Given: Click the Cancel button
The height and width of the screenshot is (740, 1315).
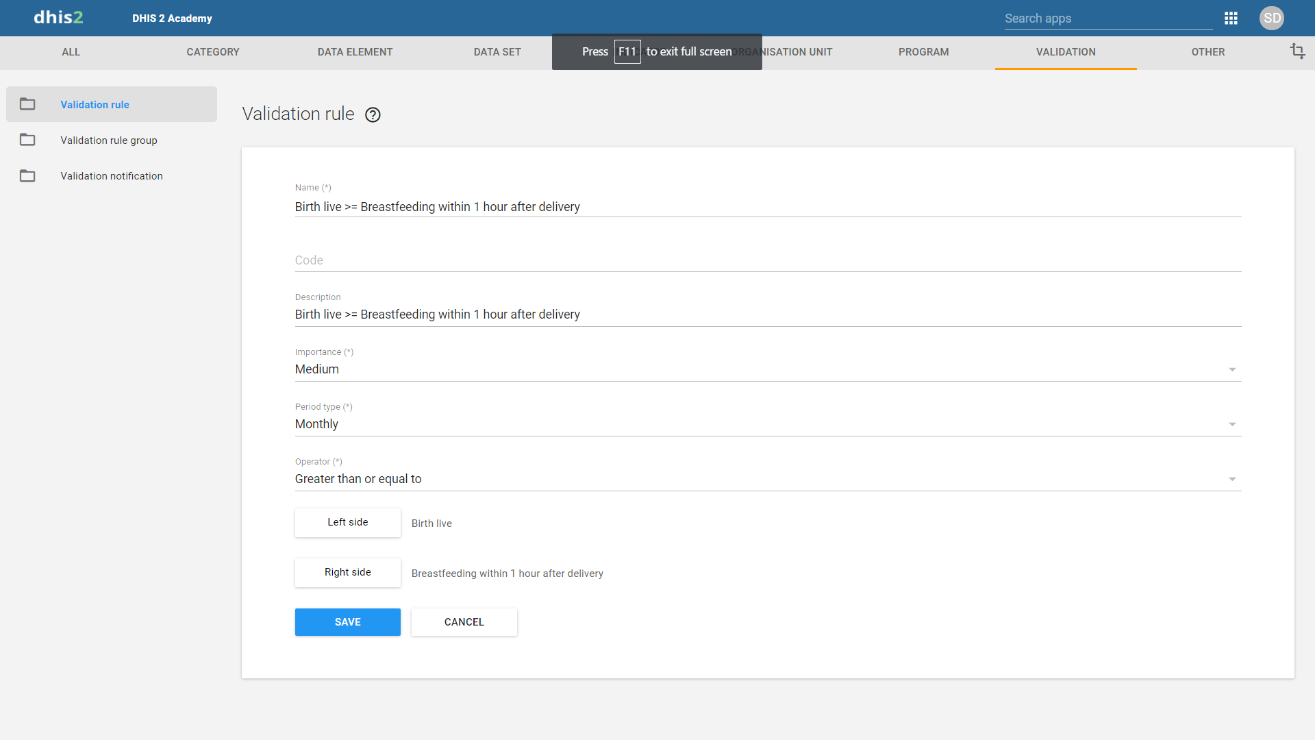Looking at the screenshot, I should [x=464, y=622].
